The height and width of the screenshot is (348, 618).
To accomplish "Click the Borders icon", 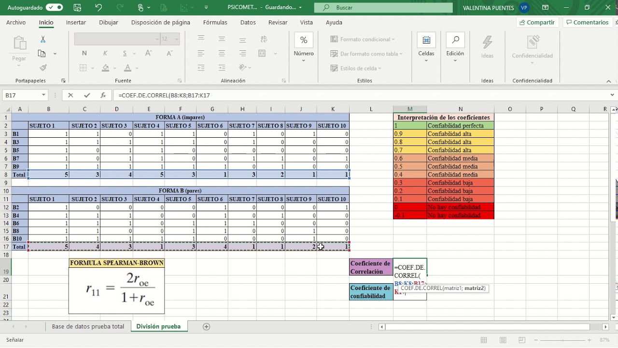I will (x=83, y=68).
